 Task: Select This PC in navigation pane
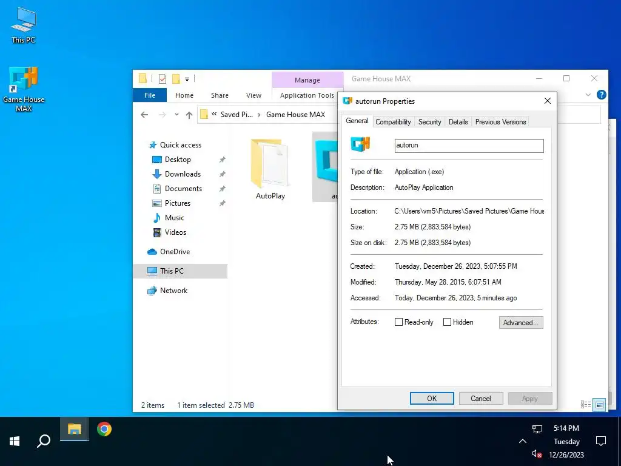coord(181,271)
